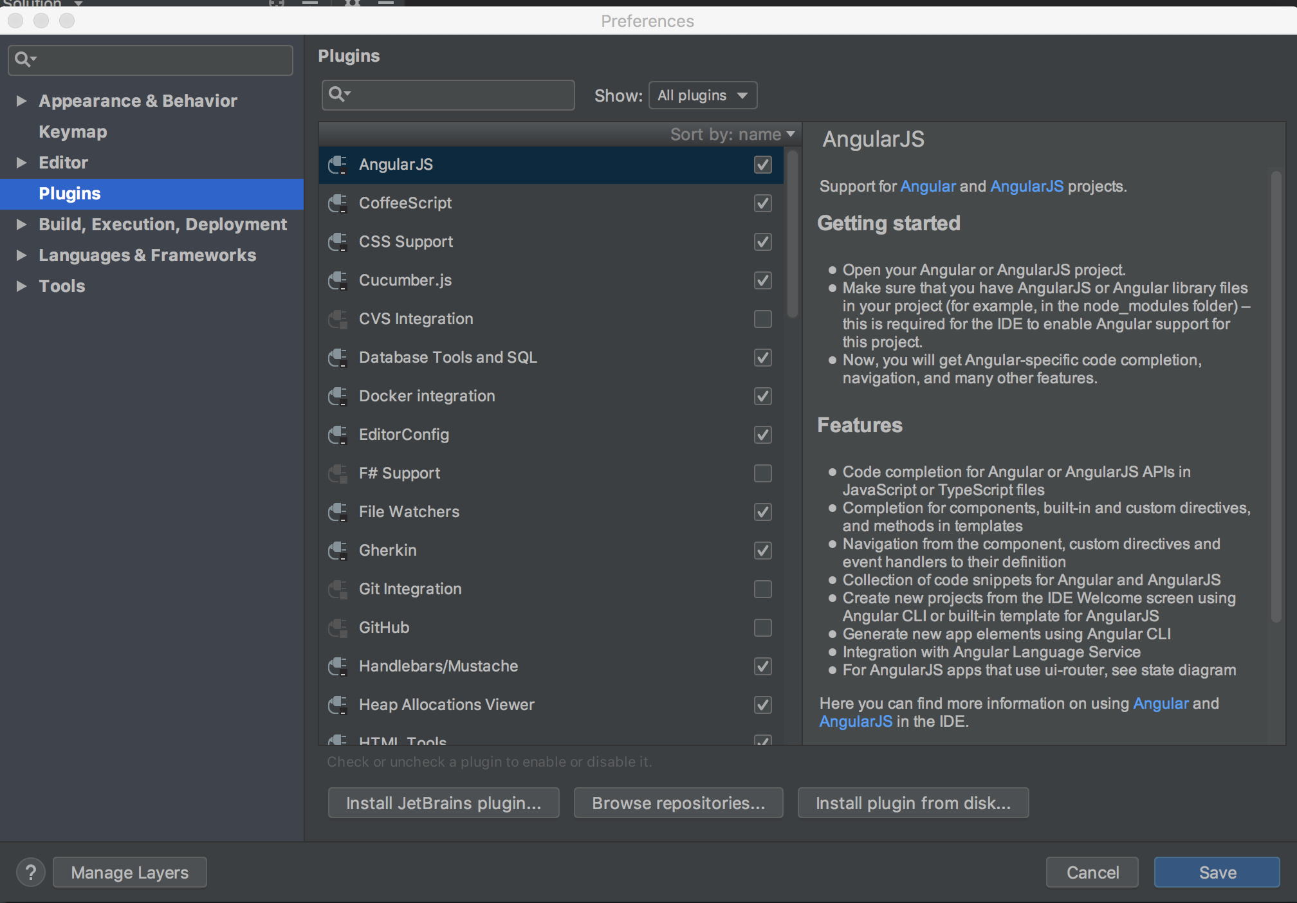The height and width of the screenshot is (903, 1297).
Task: Click the Docker integration plugin icon
Action: coord(338,396)
